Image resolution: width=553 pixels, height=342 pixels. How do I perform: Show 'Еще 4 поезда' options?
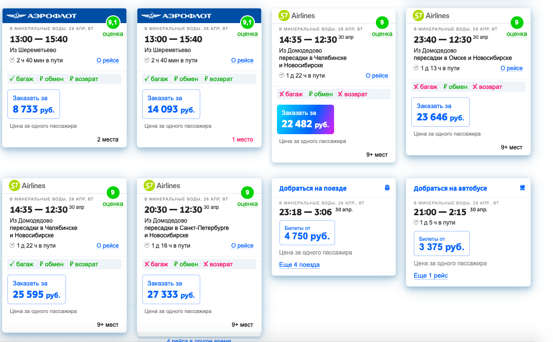tap(300, 264)
